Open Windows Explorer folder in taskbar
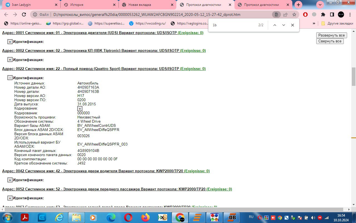The height and width of the screenshot is (223, 356). 76,217
